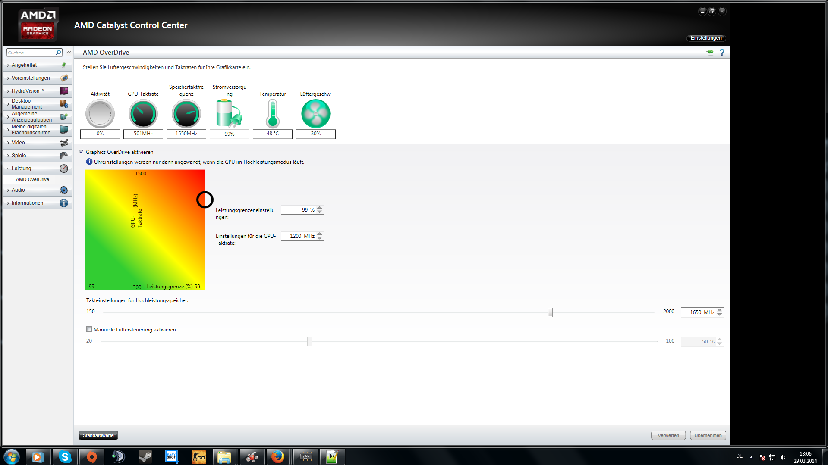Open Firefox from the taskbar
Image resolution: width=828 pixels, height=465 pixels.
pyautogui.click(x=278, y=457)
